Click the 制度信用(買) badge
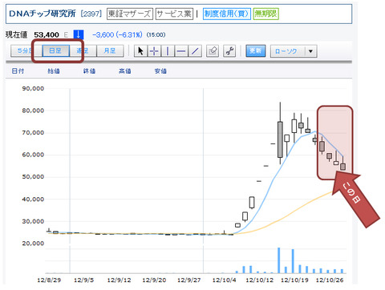Screen dimensions: 385x290 pyautogui.click(x=227, y=14)
